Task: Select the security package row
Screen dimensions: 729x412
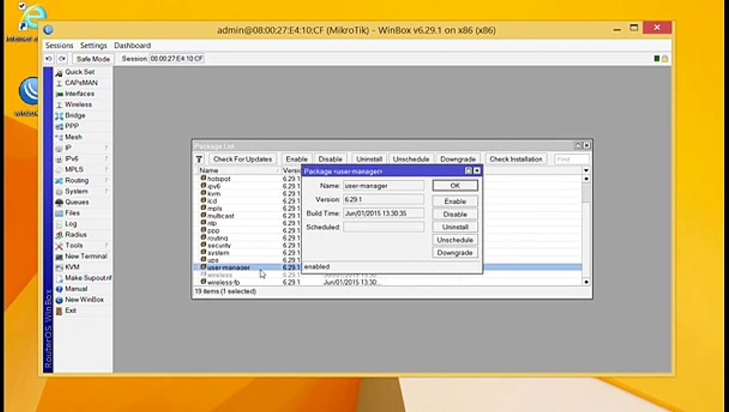Action: click(x=387, y=245)
